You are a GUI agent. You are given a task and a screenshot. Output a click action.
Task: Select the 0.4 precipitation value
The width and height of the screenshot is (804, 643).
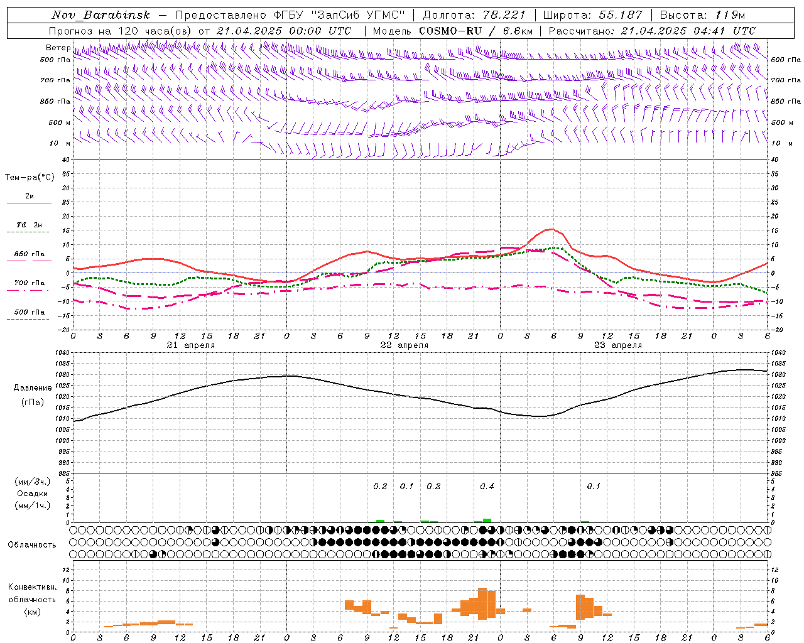pos(487,486)
